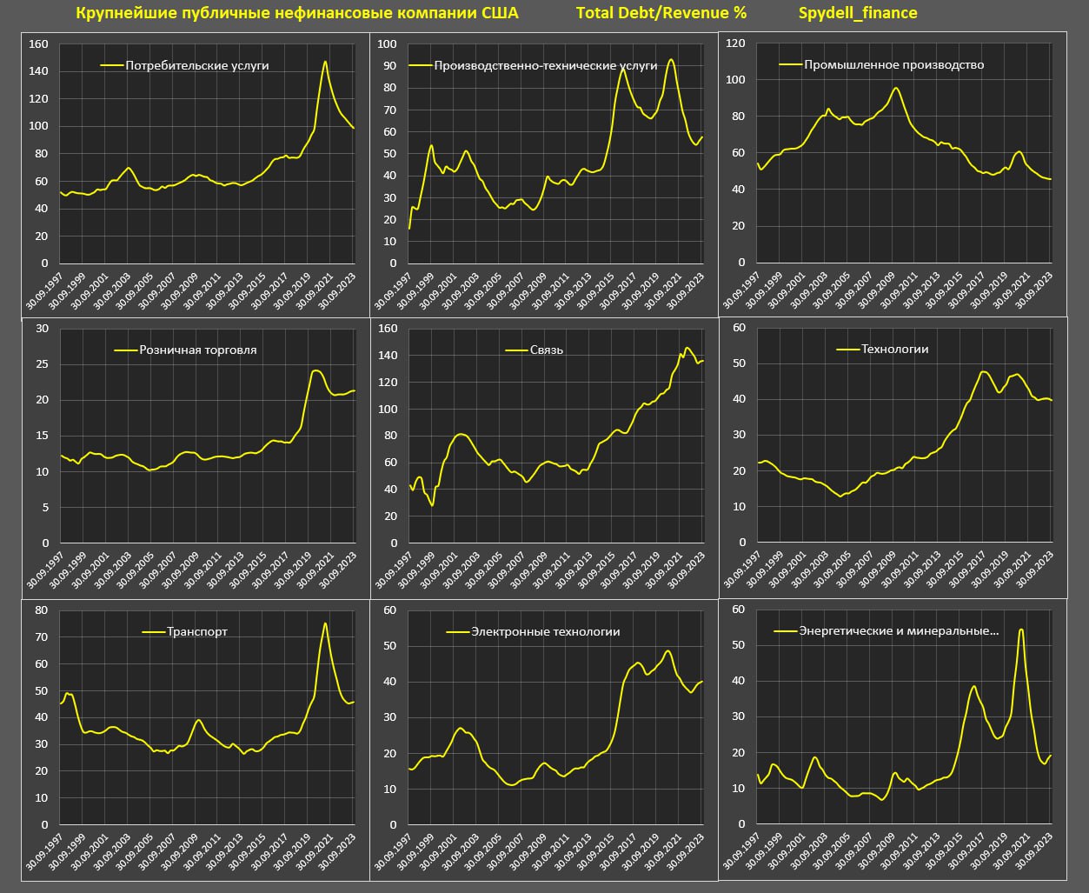This screenshot has width=1089, height=893.
Task: Click the "Потребительские услуги" legend label
Action: coord(197,65)
